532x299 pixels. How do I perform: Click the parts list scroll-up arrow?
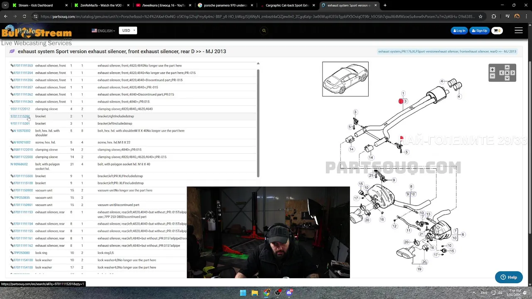258,64
